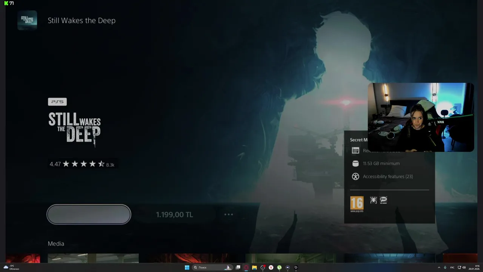This screenshot has width=483, height=272.
Task: Click the Still Wakes the Deep logo
Action: 75,129
